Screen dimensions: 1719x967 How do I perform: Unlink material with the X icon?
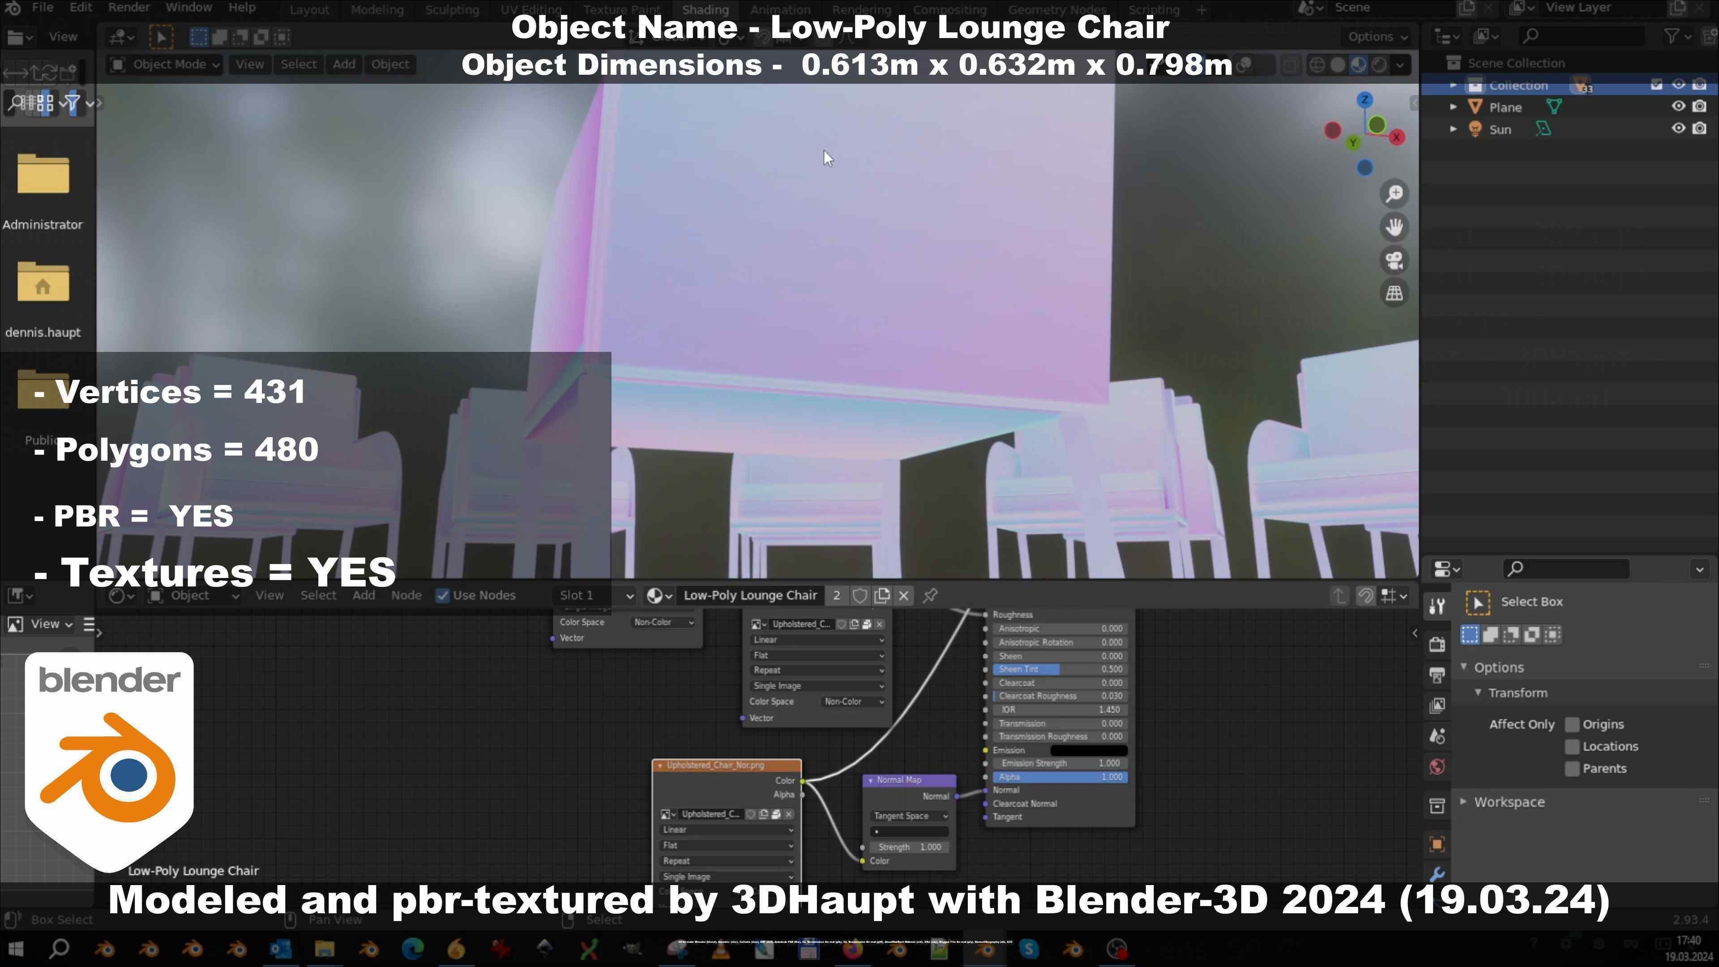coord(903,595)
